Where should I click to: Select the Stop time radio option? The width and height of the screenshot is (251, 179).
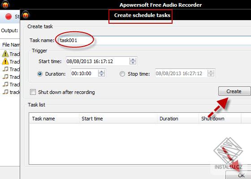click(x=122, y=74)
